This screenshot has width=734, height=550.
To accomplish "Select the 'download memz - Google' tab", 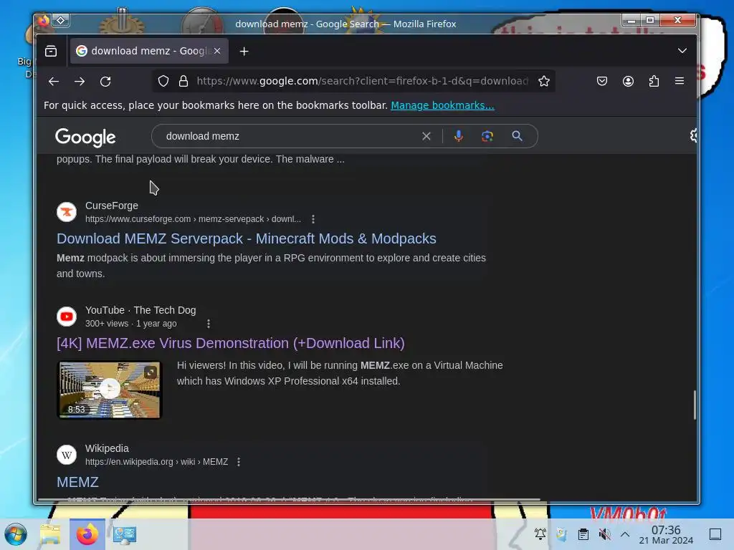I will 149,51.
